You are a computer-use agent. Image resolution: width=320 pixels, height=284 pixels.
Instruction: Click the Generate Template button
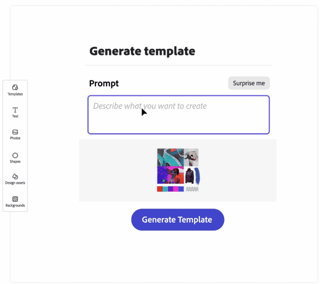click(177, 220)
